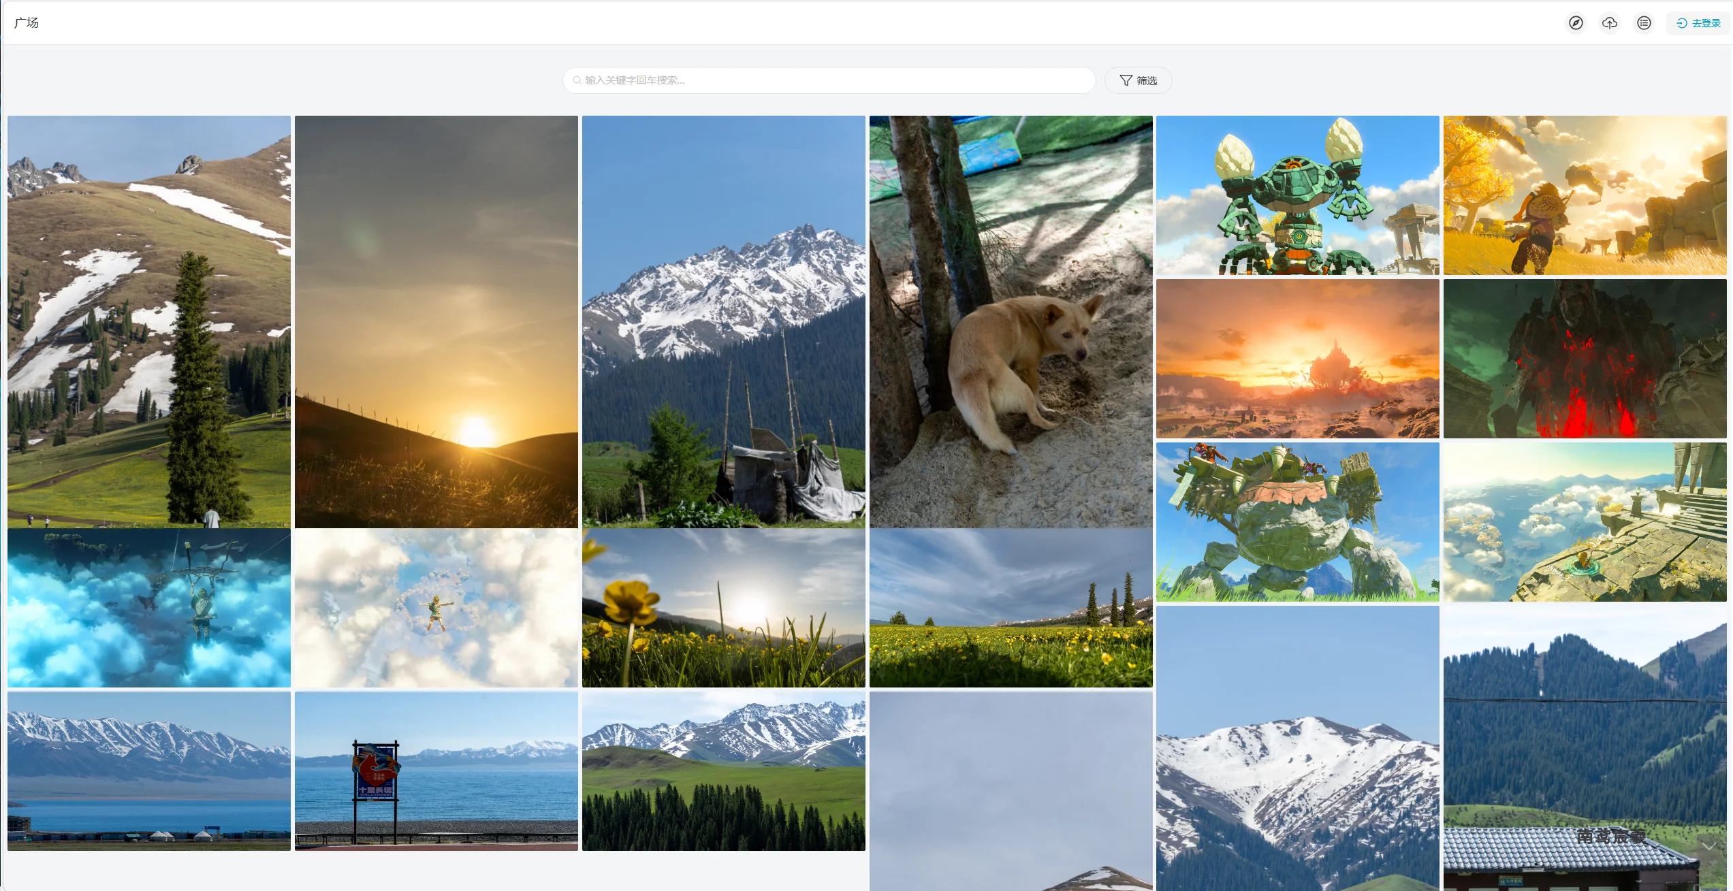Open the lakeside red sign photo
The width and height of the screenshot is (1733, 891).
[x=436, y=771]
